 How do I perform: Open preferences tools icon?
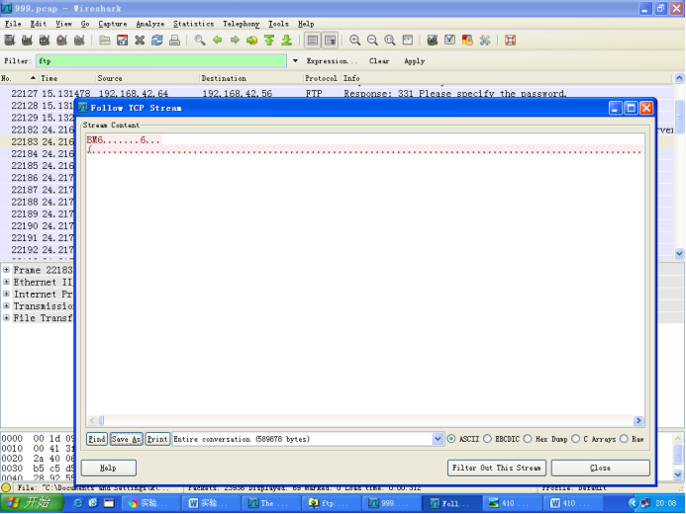[x=485, y=41]
